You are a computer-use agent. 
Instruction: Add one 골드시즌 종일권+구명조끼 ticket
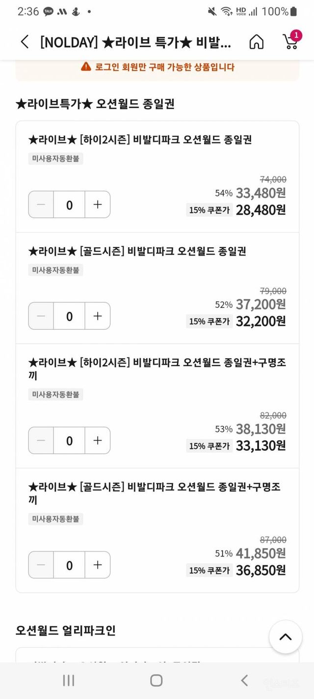[x=98, y=565]
